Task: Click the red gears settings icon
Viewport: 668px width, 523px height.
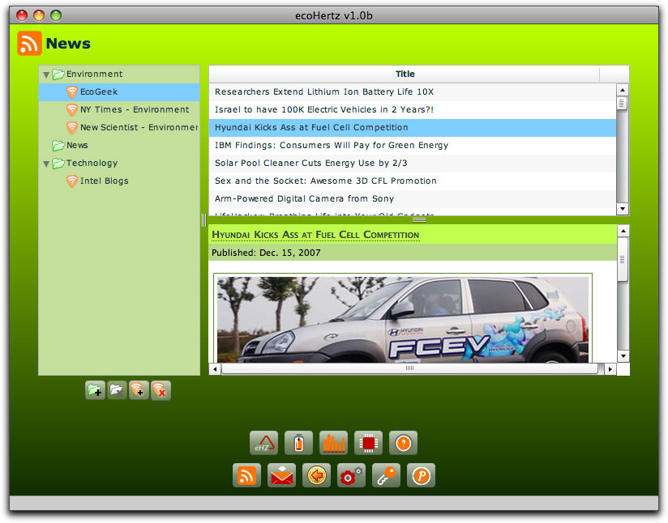Action: point(351,475)
